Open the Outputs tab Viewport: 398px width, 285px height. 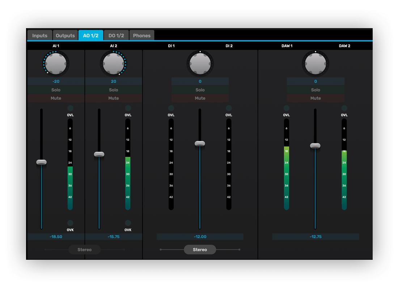click(65, 35)
